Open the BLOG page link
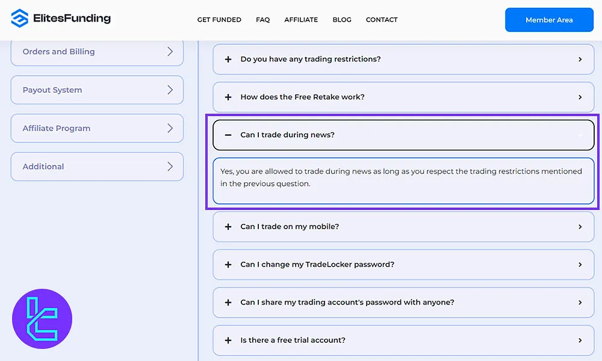 [342, 20]
